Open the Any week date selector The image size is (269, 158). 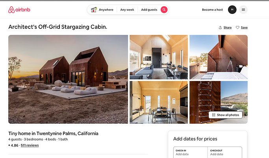127,10
